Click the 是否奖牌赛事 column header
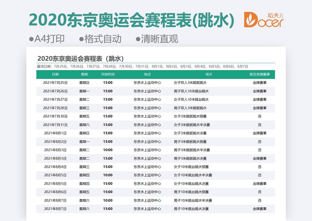The width and height of the screenshot is (312, 221). point(259,74)
